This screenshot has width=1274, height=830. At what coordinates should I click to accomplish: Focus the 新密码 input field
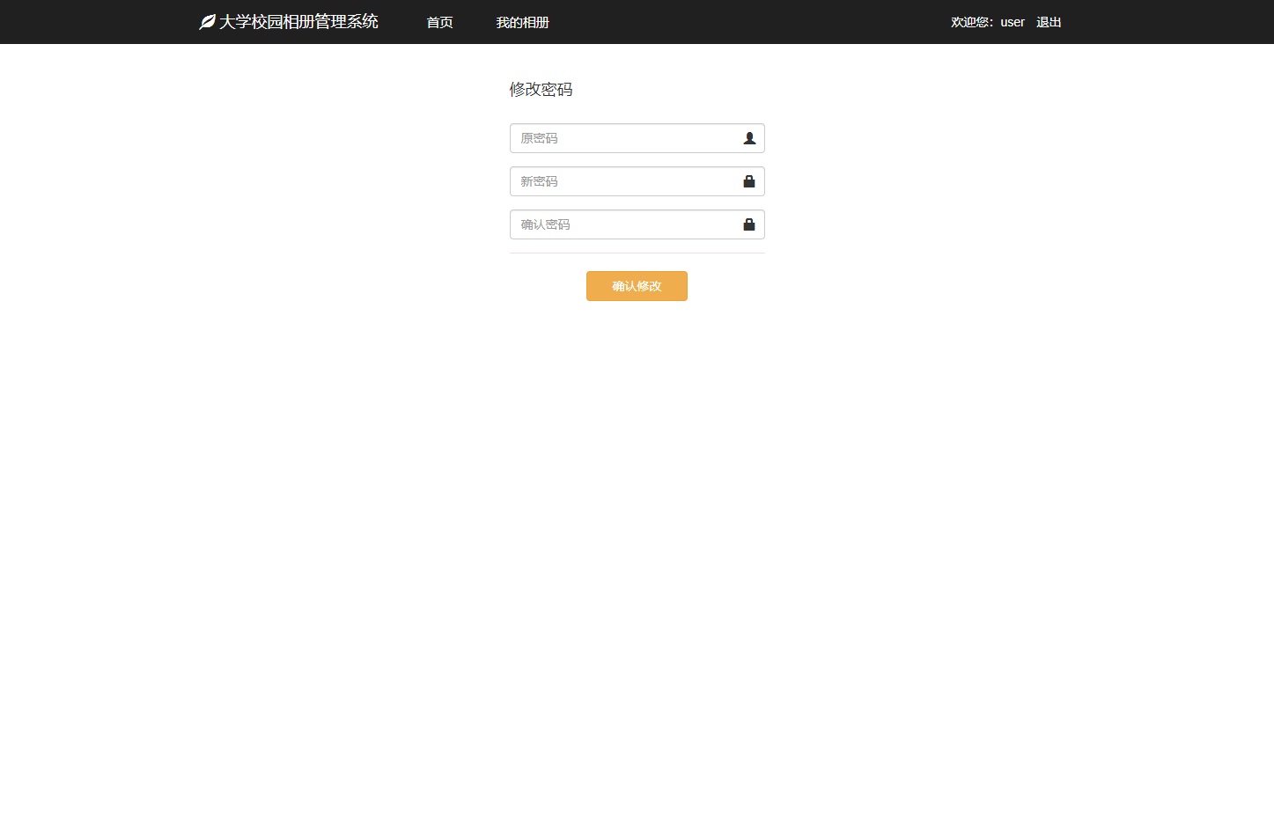[616, 180]
